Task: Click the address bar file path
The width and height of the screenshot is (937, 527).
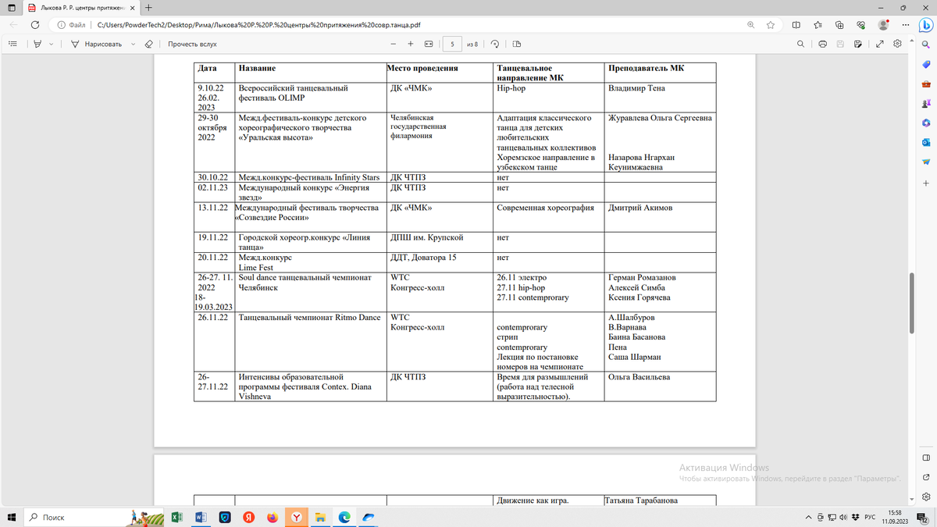Action: pyautogui.click(x=258, y=25)
